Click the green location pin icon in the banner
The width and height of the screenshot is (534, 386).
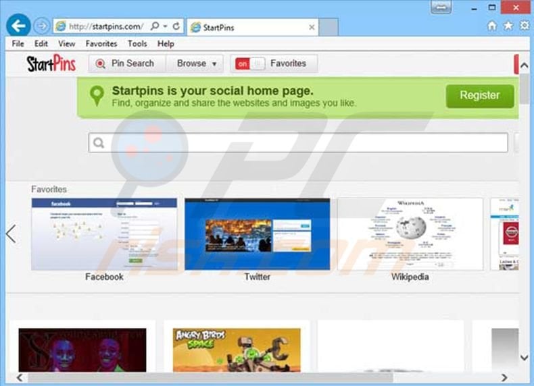click(97, 96)
